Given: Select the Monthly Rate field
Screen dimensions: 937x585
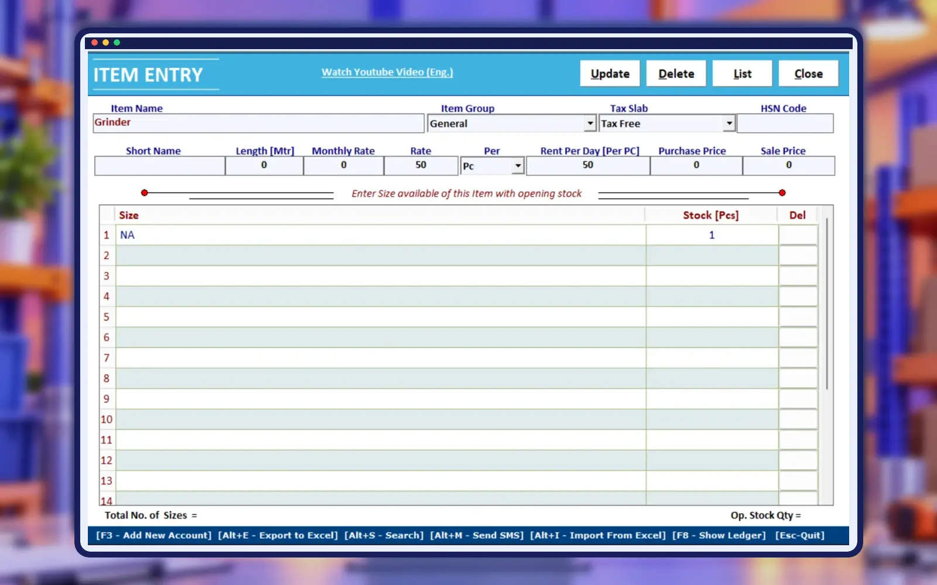Looking at the screenshot, I should click(344, 166).
